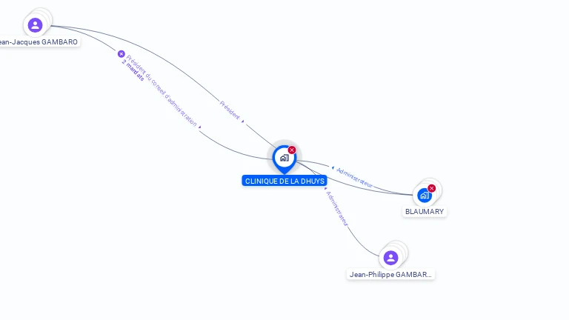Select Administrateur label toward BLAUMARY
The width and height of the screenshot is (569, 320).
(355, 178)
